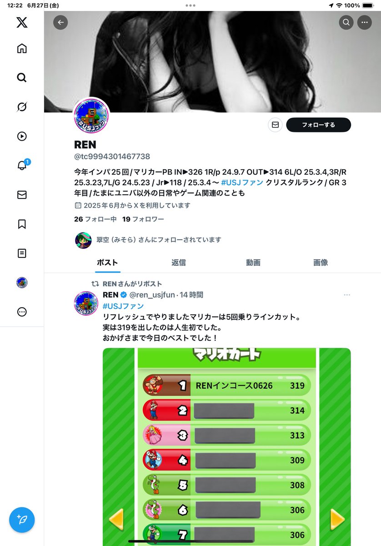Follow REN with フォローする button

click(x=318, y=125)
